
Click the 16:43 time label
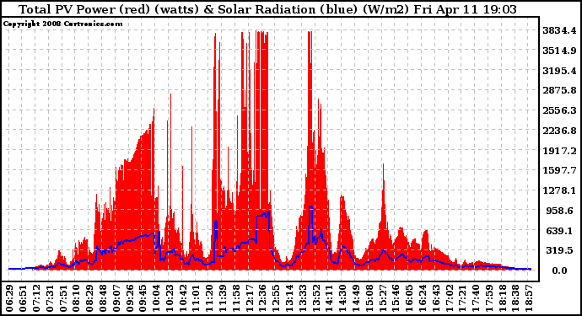(436, 298)
